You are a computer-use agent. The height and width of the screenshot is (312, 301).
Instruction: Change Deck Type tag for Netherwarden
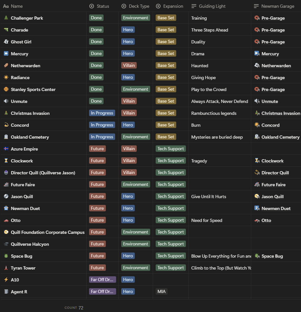pos(129,66)
